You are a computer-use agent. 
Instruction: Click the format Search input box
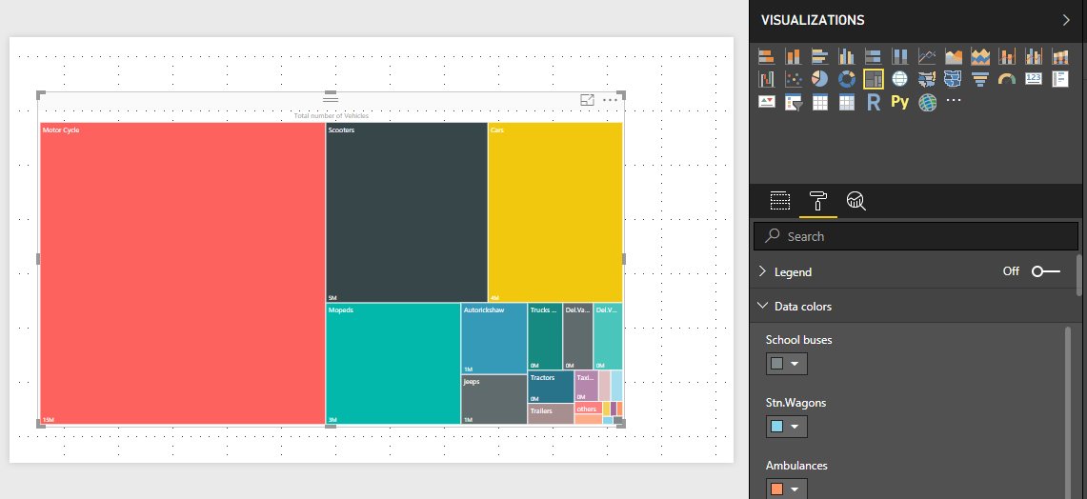tap(916, 236)
